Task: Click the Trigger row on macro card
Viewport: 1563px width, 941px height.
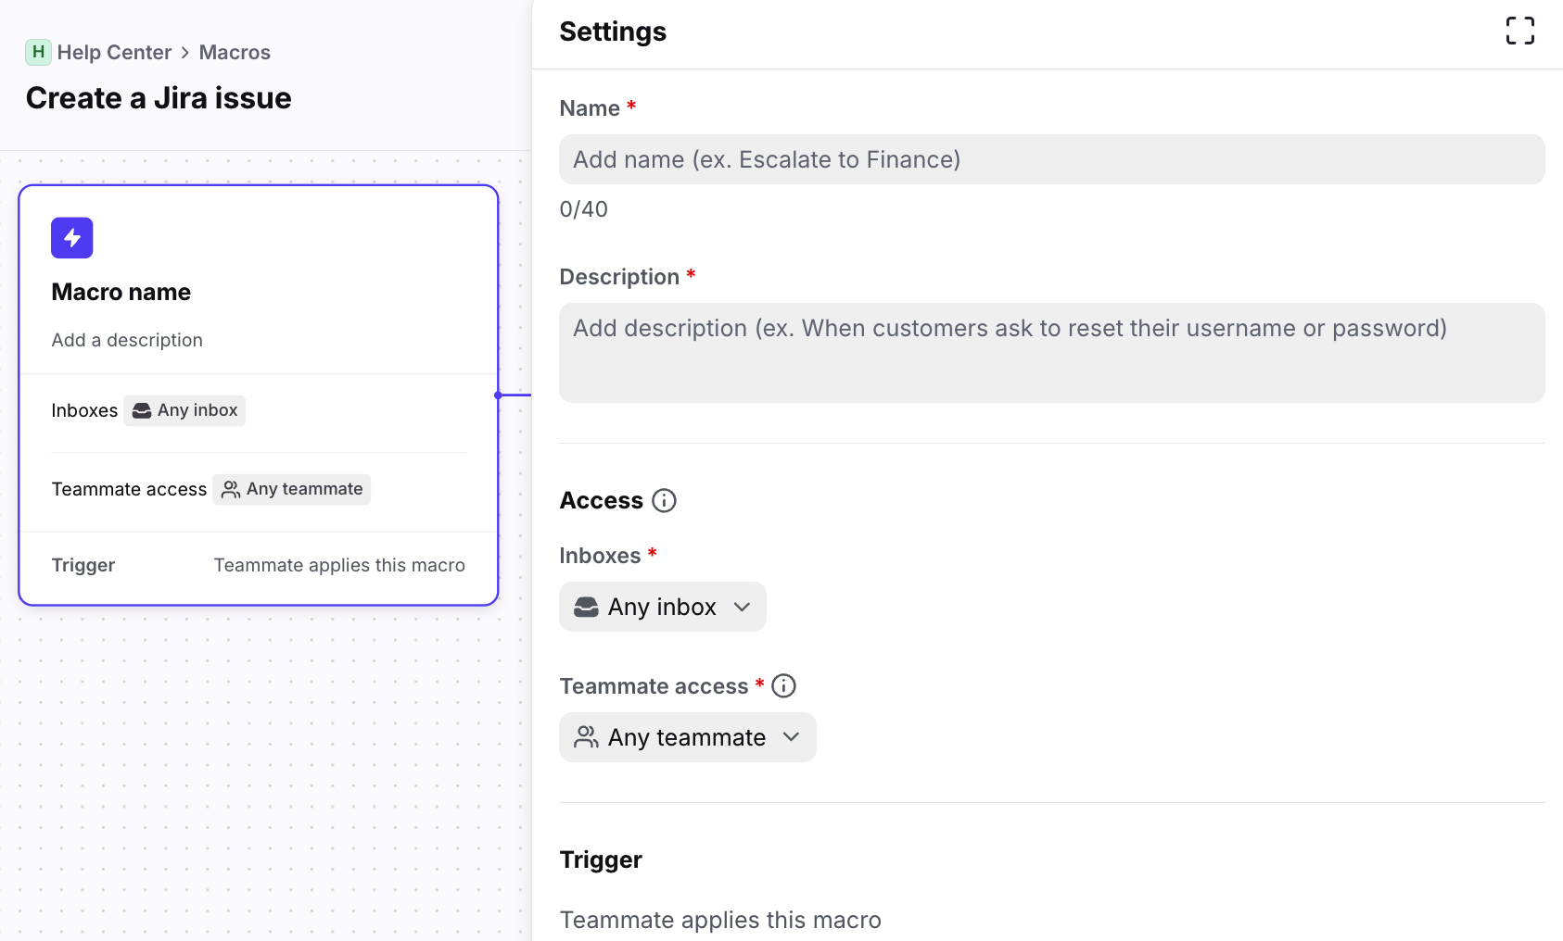Action: coord(258,565)
